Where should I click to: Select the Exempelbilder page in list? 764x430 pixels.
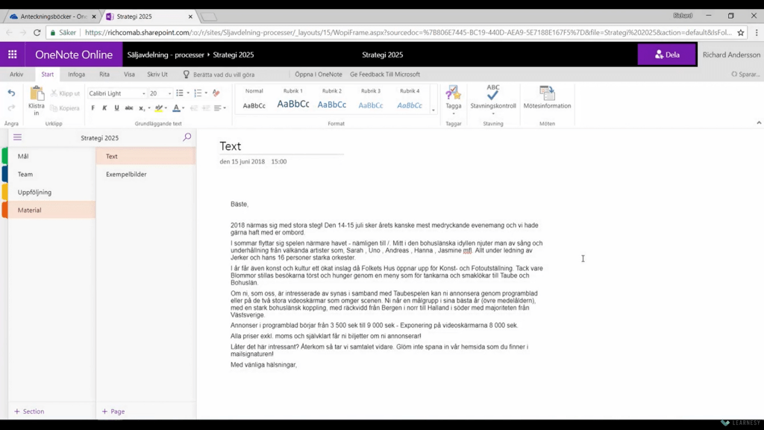click(126, 174)
